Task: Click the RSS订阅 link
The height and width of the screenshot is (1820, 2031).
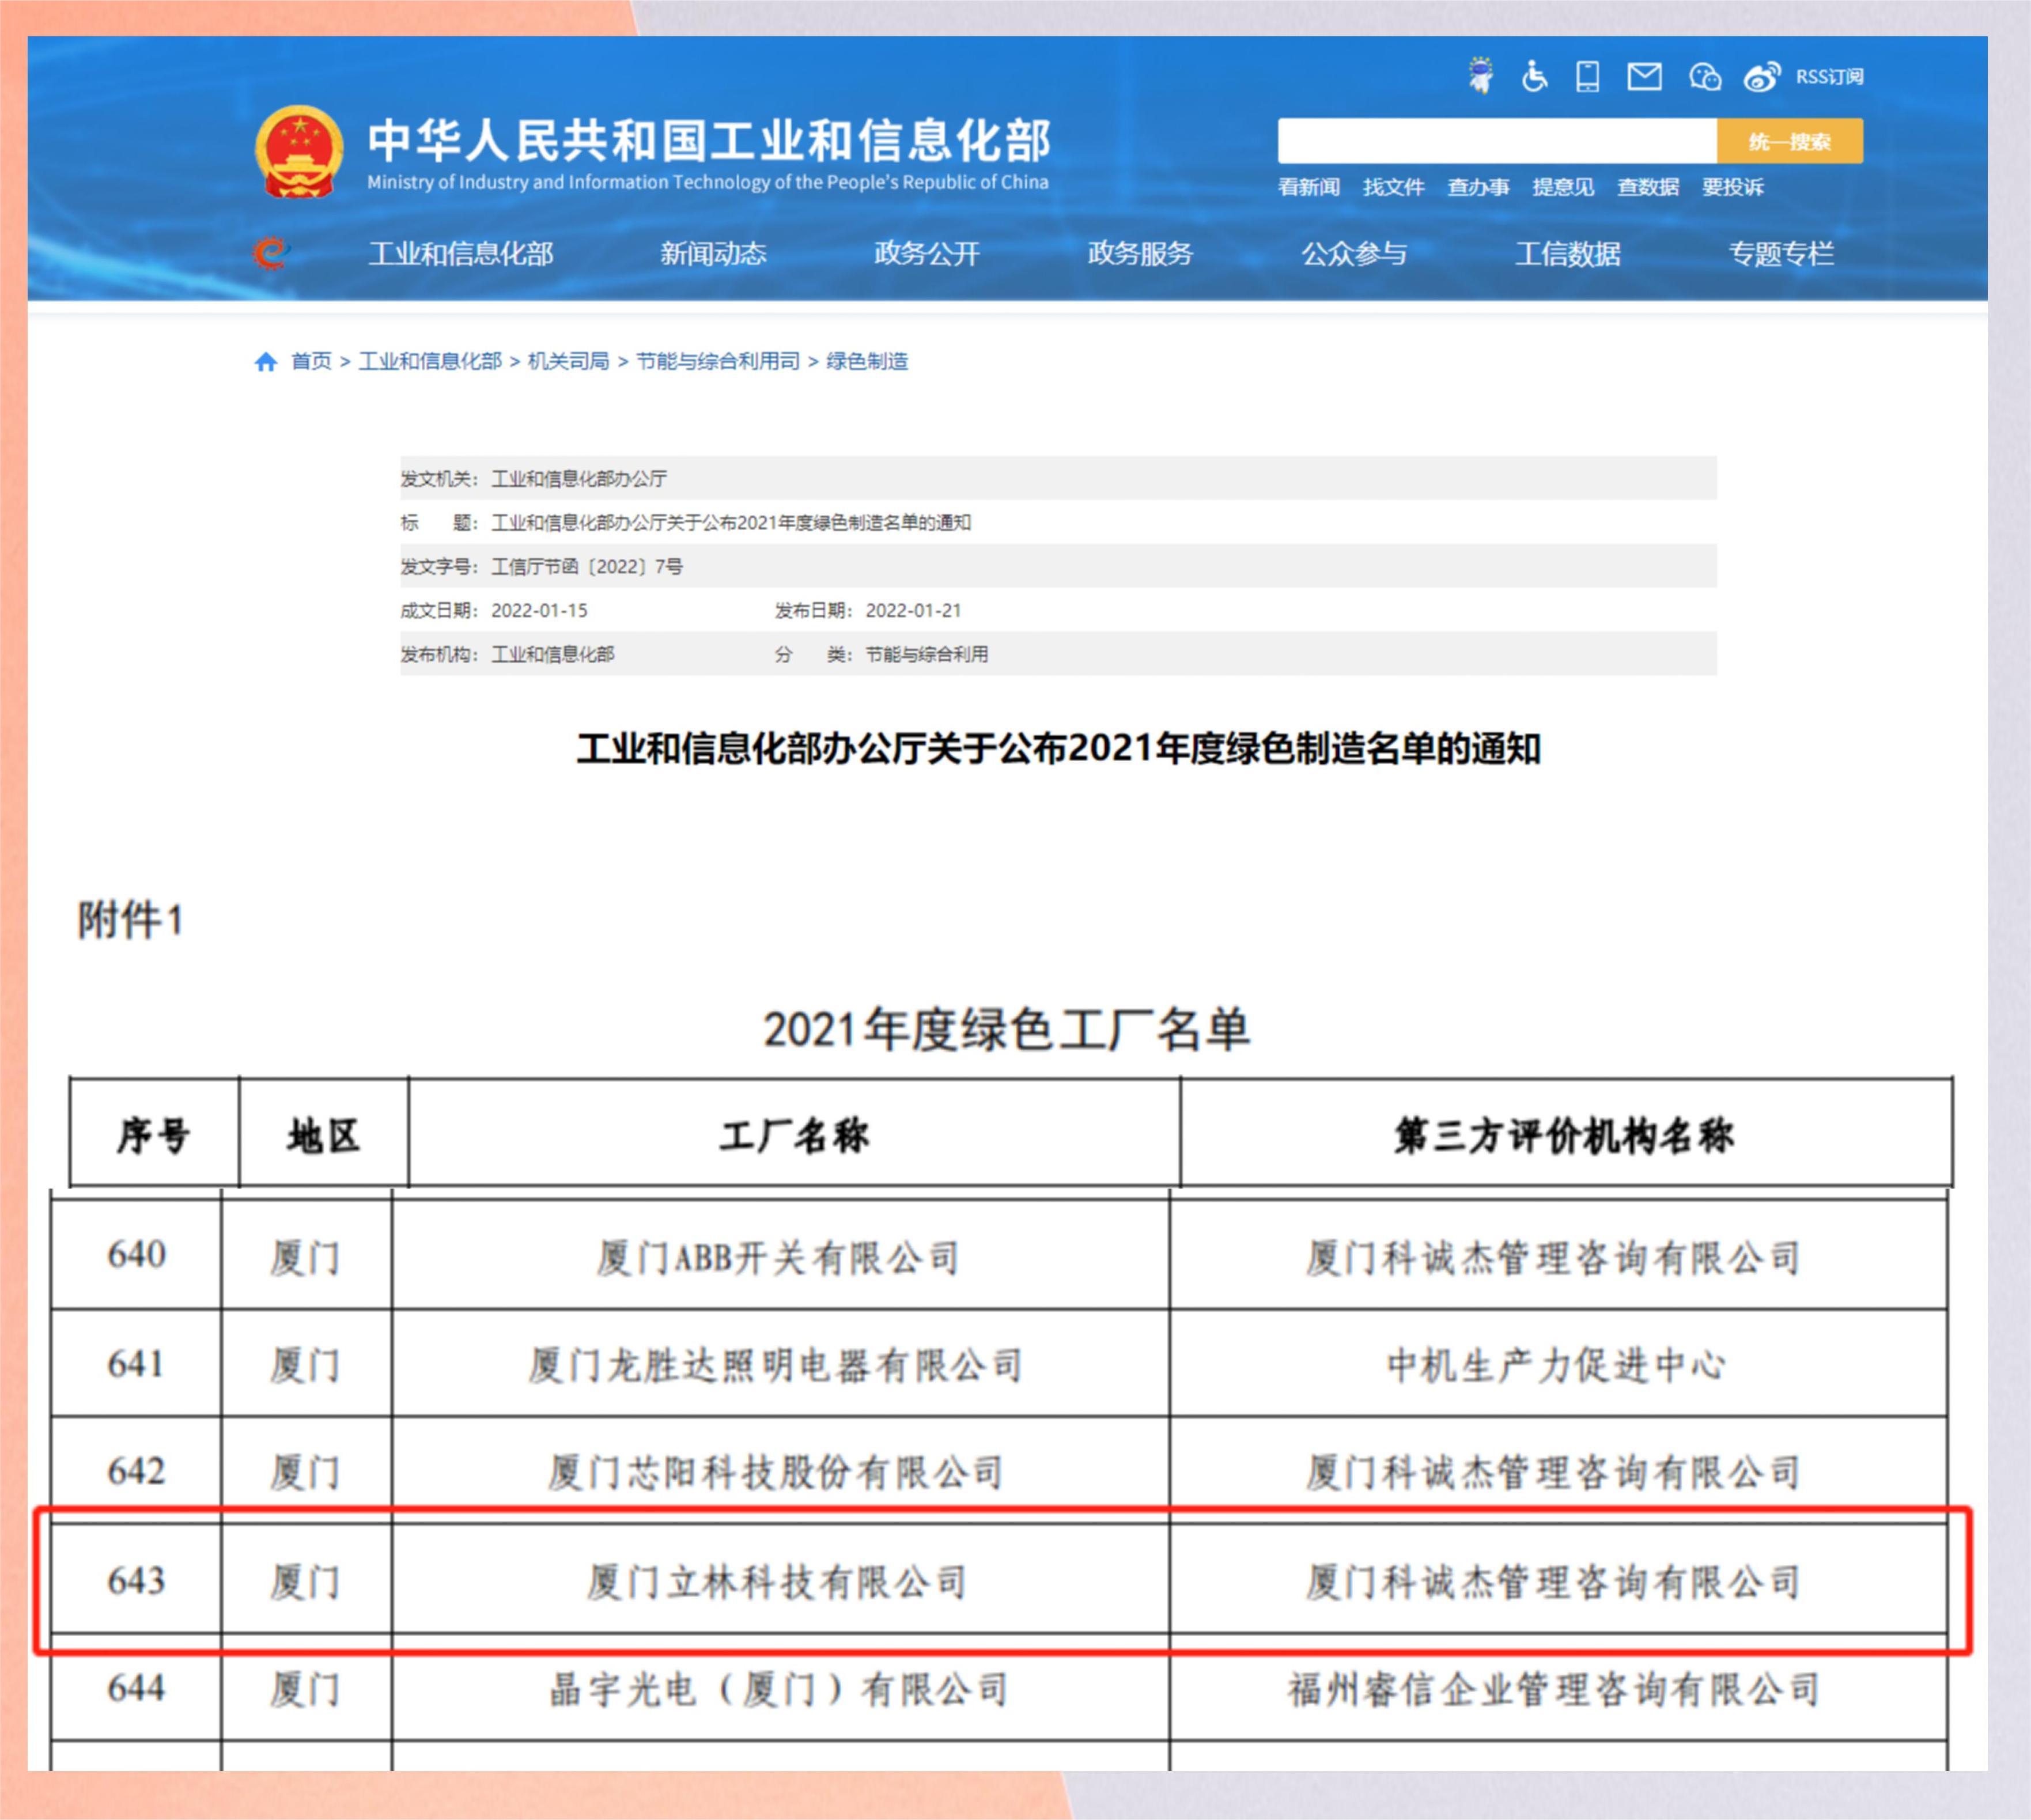Action: [1829, 77]
